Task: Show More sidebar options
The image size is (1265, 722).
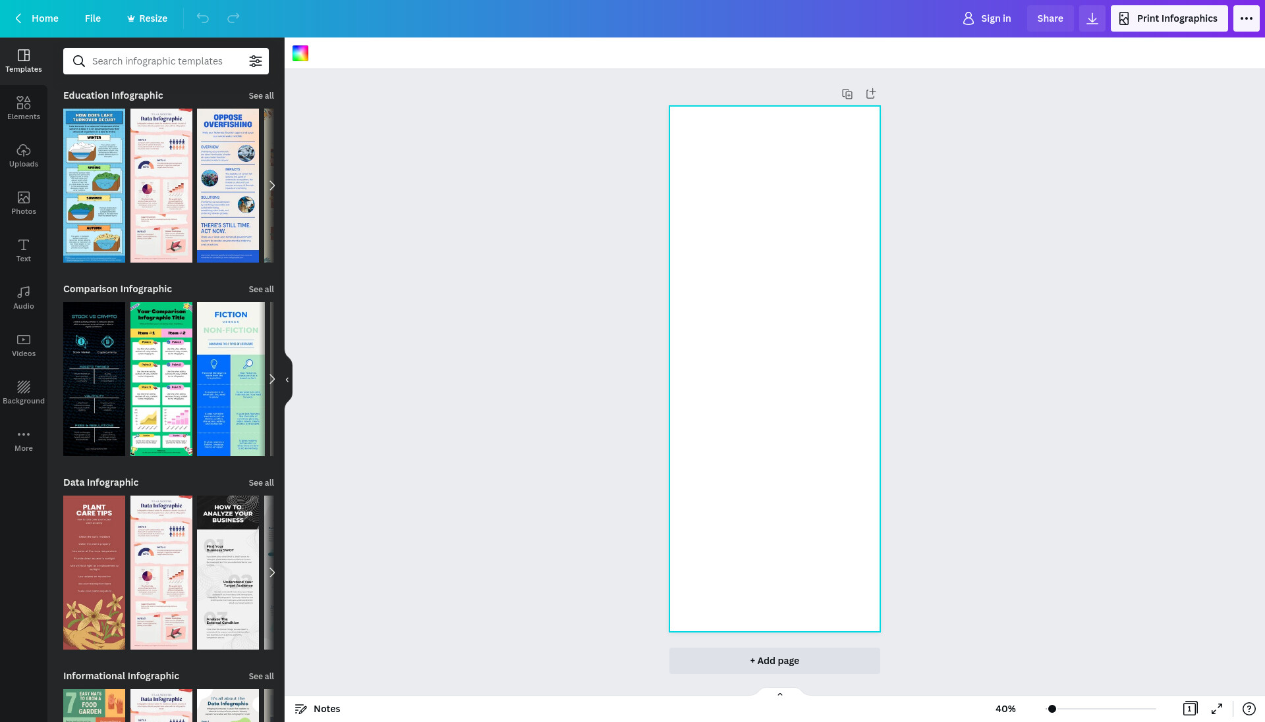Action: (24, 440)
